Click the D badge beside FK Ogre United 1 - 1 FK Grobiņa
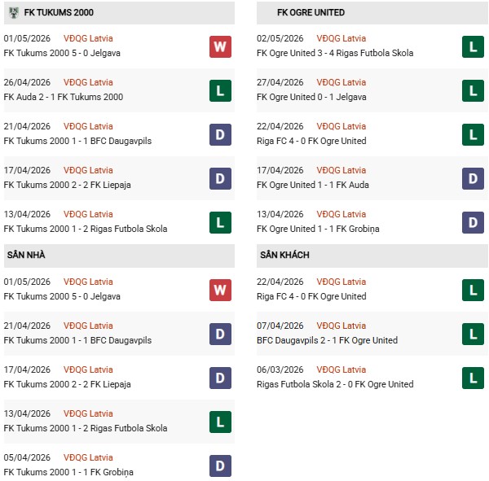 pyautogui.click(x=473, y=223)
